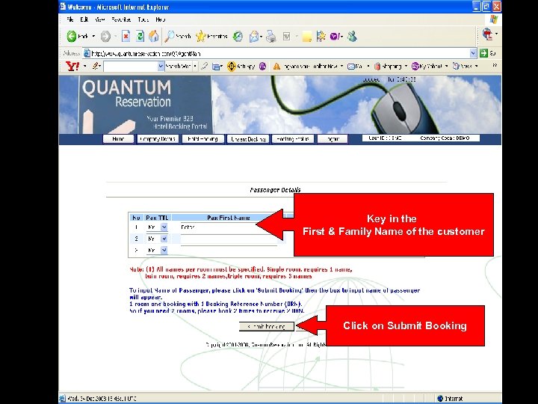Click the round purple icon after Anti-Spy
The image size is (538, 404).
262,67
